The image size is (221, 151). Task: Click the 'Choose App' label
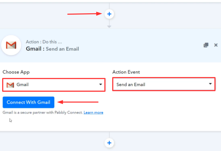pyautogui.click(x=16, y=72)
